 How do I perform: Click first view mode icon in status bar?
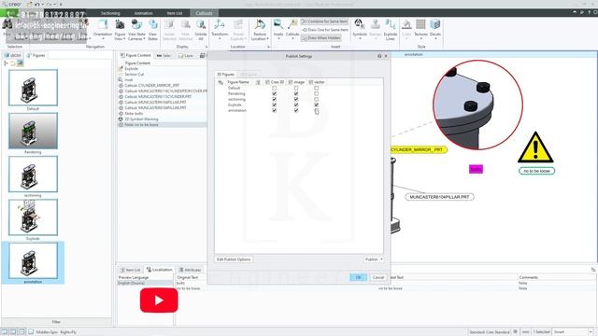pos(5,332)
